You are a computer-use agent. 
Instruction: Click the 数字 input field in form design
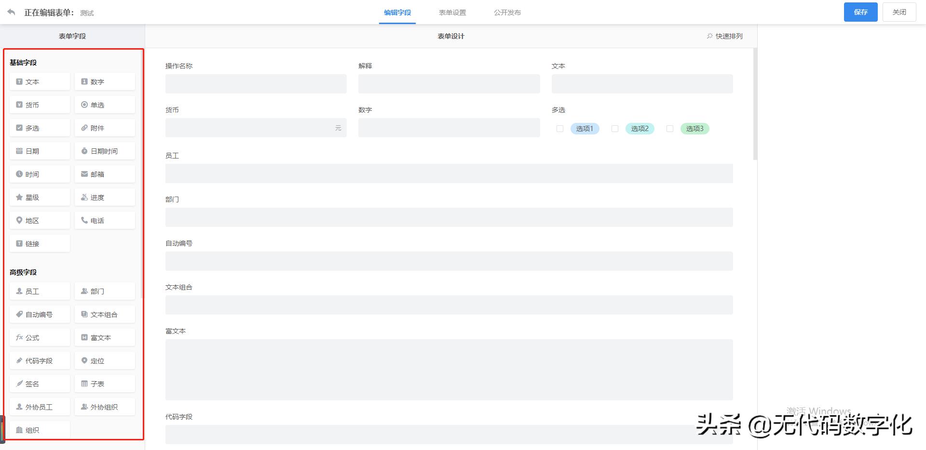pos(449,128)
